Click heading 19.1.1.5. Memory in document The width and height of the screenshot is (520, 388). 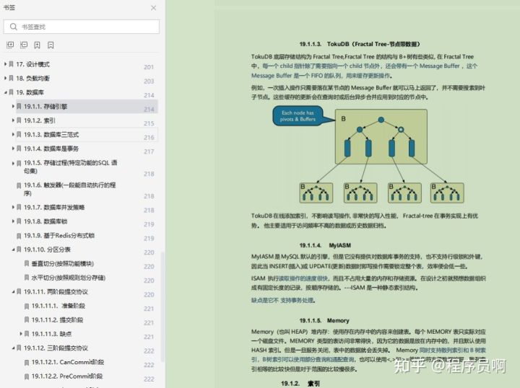pos(324,320)
